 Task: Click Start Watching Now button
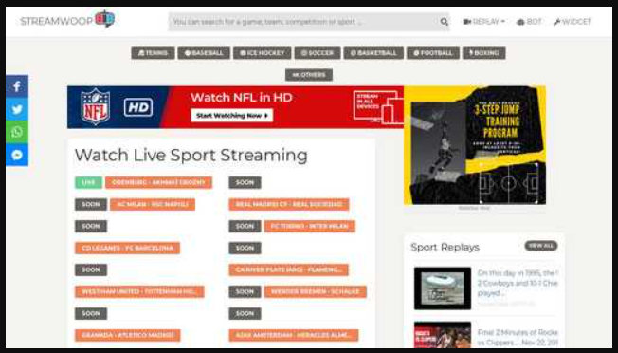pyautogui.click(x=231, y=116)
